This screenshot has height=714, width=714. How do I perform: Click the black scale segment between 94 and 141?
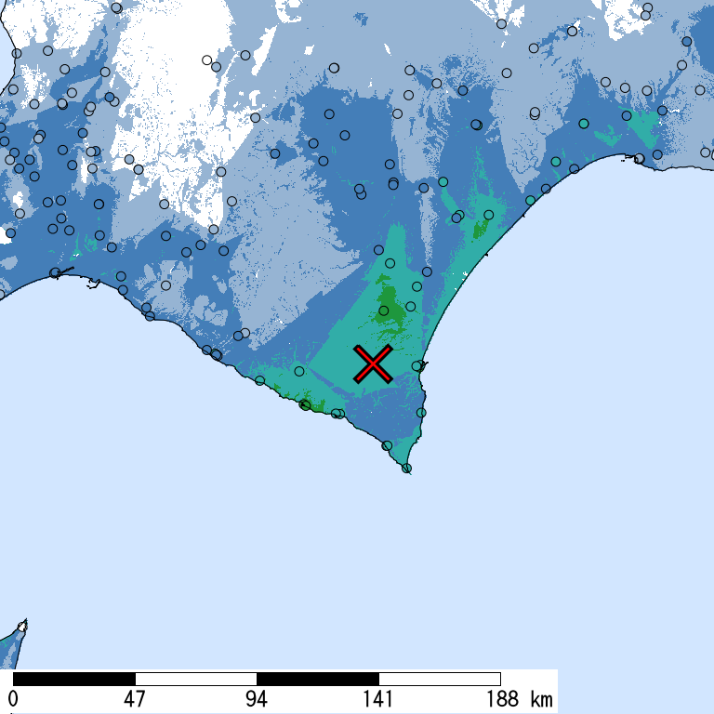318,679
